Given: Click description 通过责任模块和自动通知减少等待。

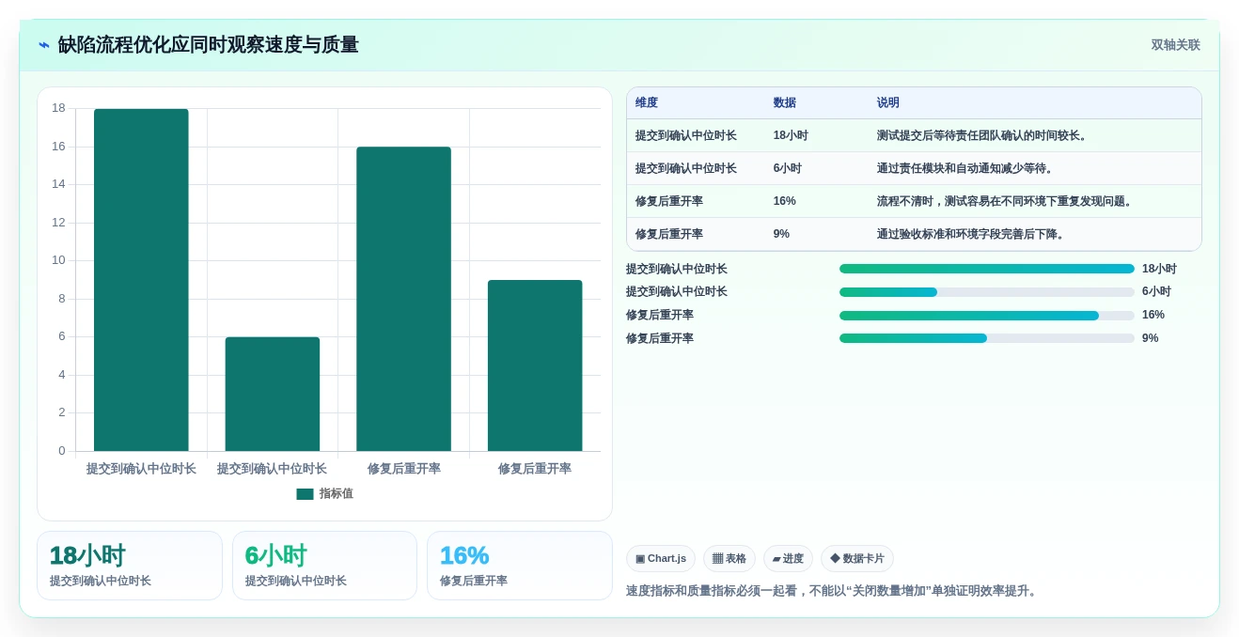Looking at the screenshot, I should coord(965,169).
